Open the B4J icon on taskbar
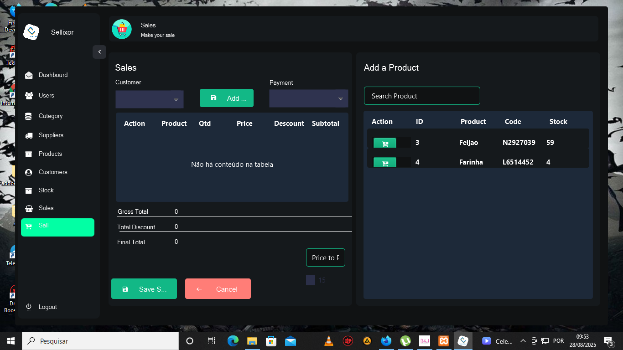 pyautogui.click(x=425, y=341)
